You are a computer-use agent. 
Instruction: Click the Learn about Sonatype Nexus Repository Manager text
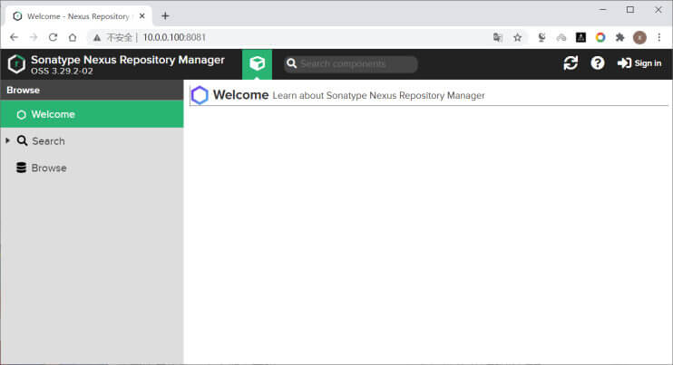click(x=378, y=95)
